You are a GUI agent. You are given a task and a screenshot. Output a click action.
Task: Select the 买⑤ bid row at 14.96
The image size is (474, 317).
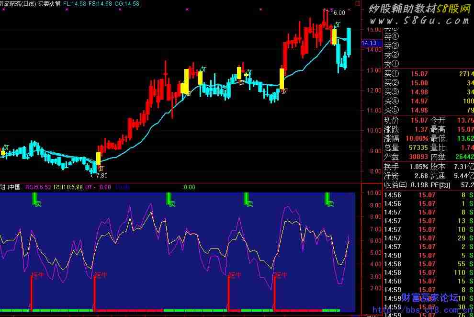pyautogui.click(x=428, y=111)
